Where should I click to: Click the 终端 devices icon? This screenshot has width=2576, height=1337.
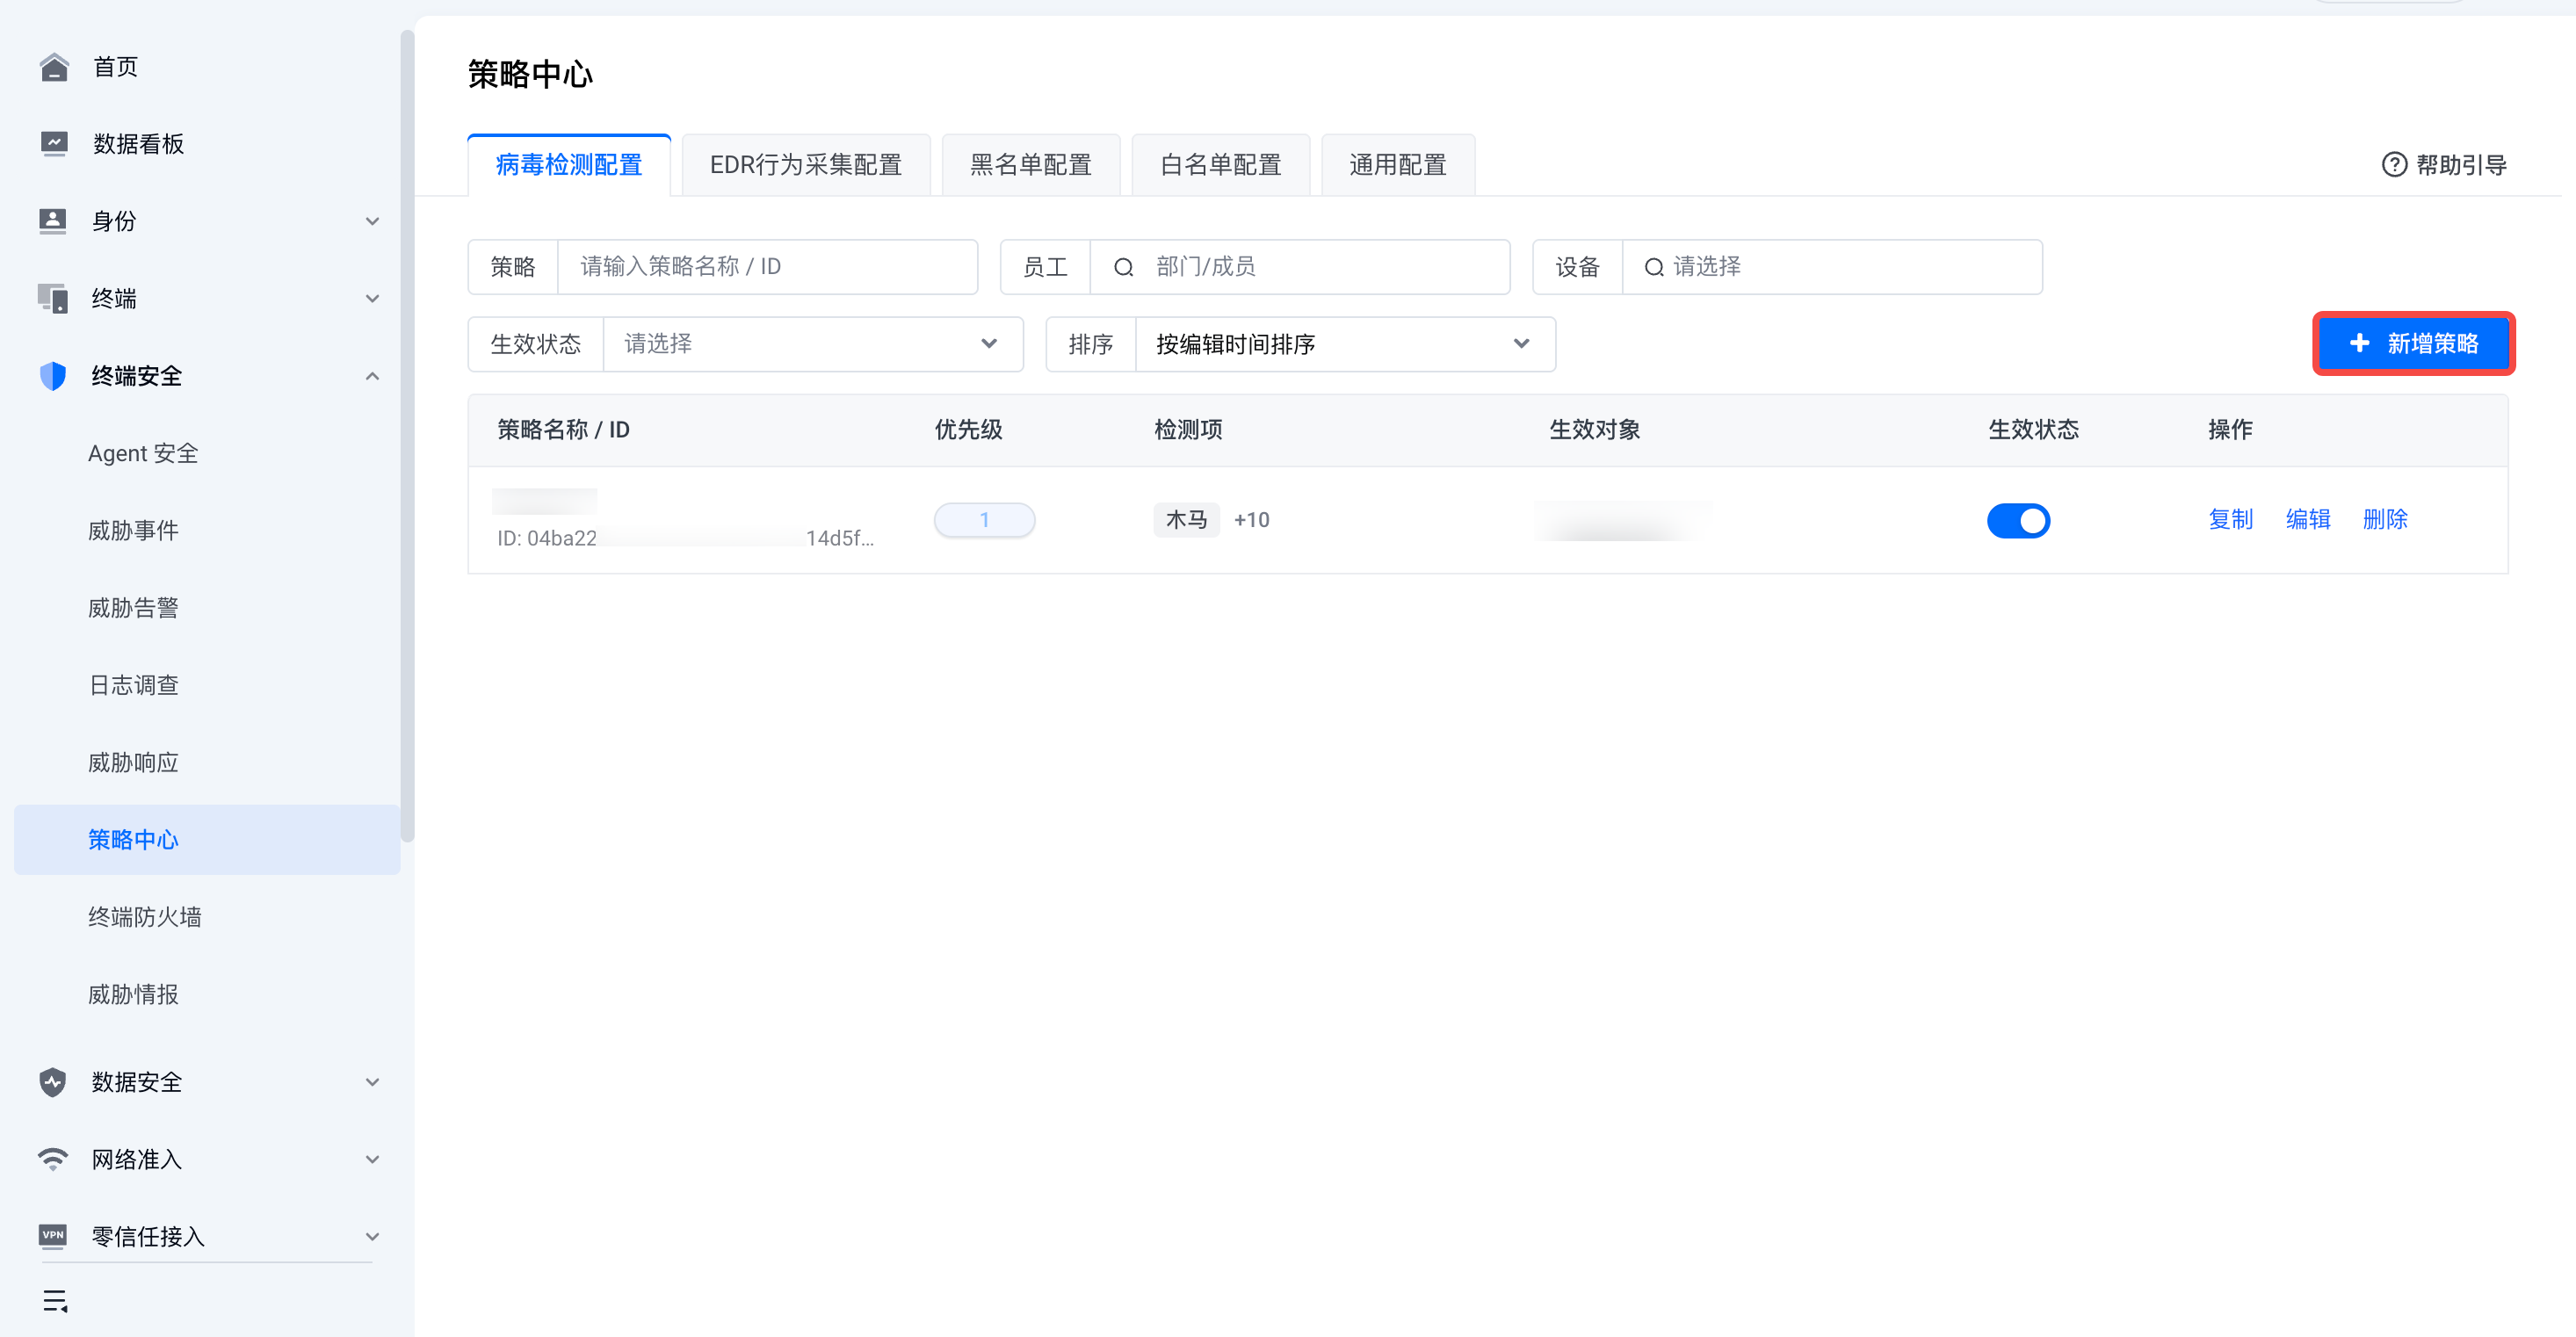click(x=53, y=298)
